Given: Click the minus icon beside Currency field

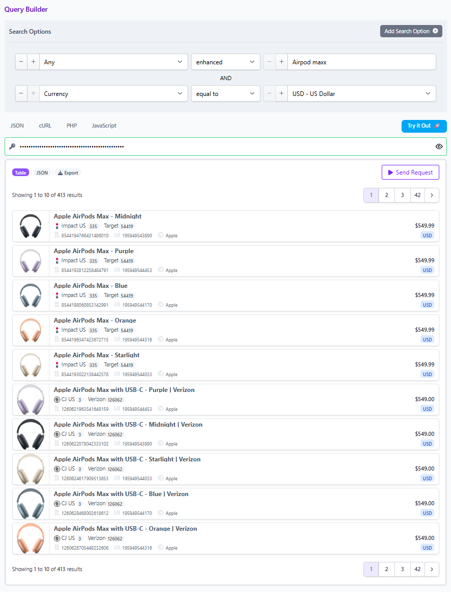Looking at the screenshot, I should tap(21, 93).
